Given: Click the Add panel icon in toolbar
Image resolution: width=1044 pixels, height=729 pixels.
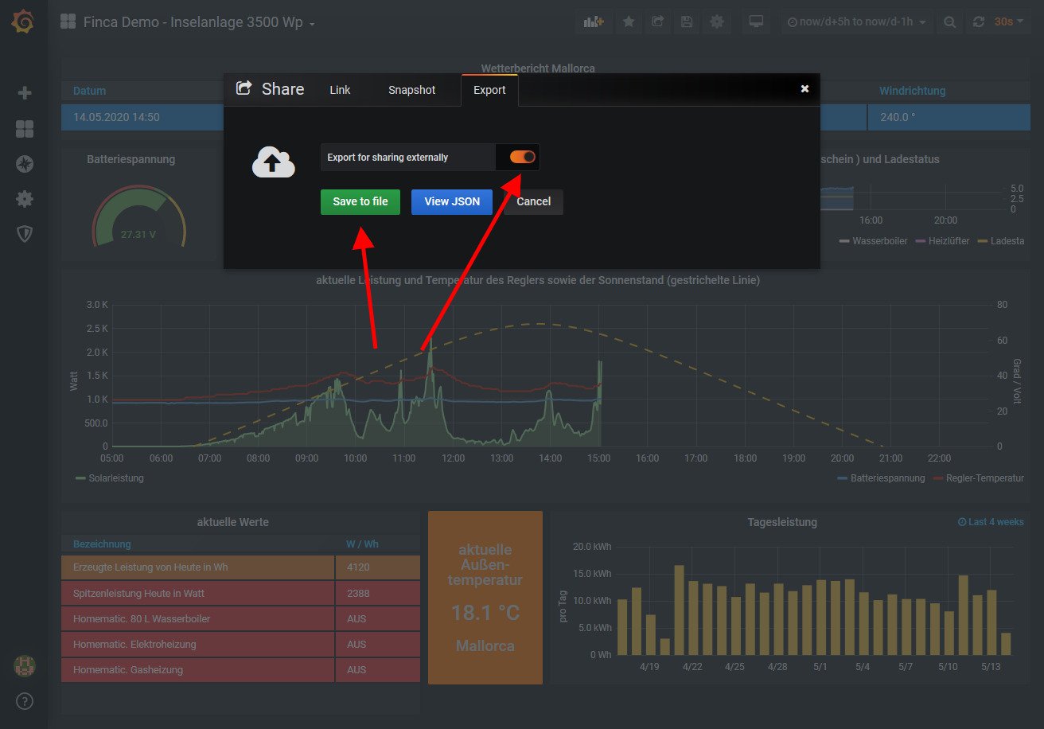Looking at the screenshot, I should [594, 22].
